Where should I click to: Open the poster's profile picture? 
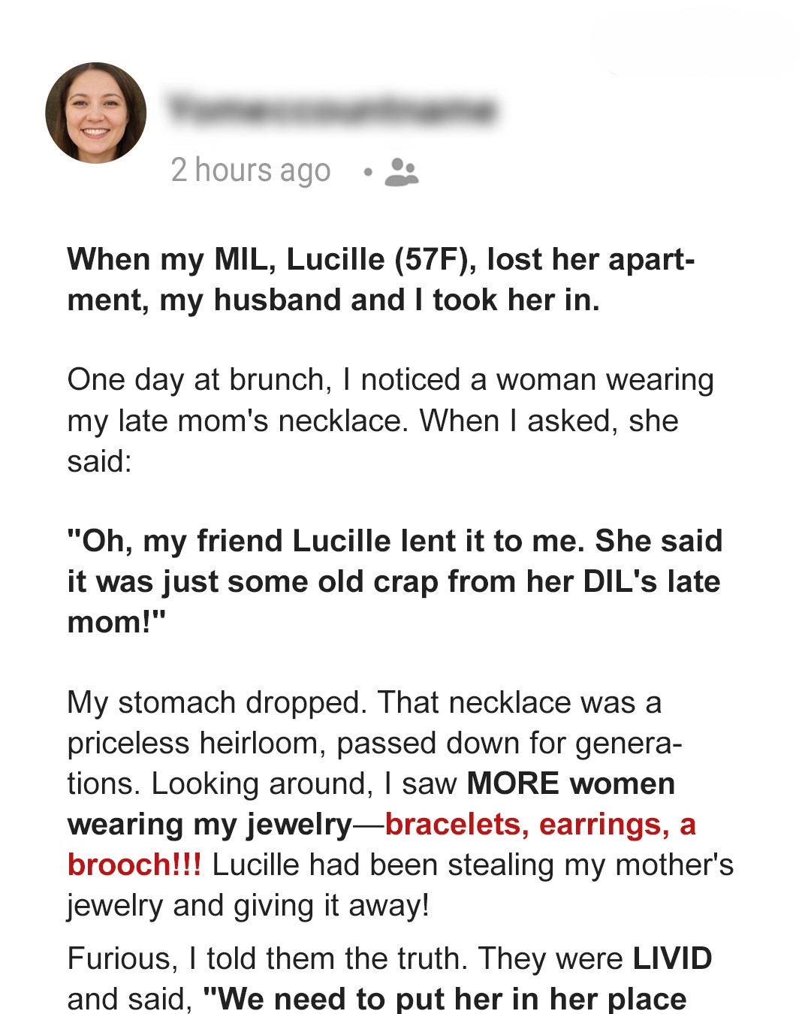(96, 113)
